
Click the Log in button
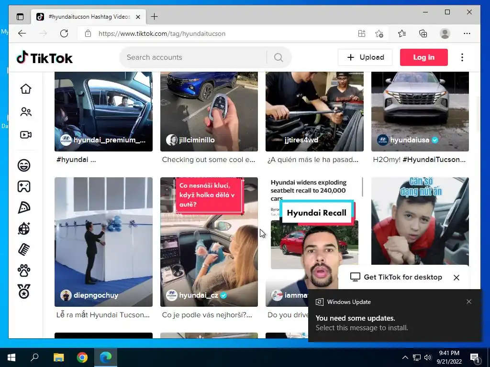point(424,57)
